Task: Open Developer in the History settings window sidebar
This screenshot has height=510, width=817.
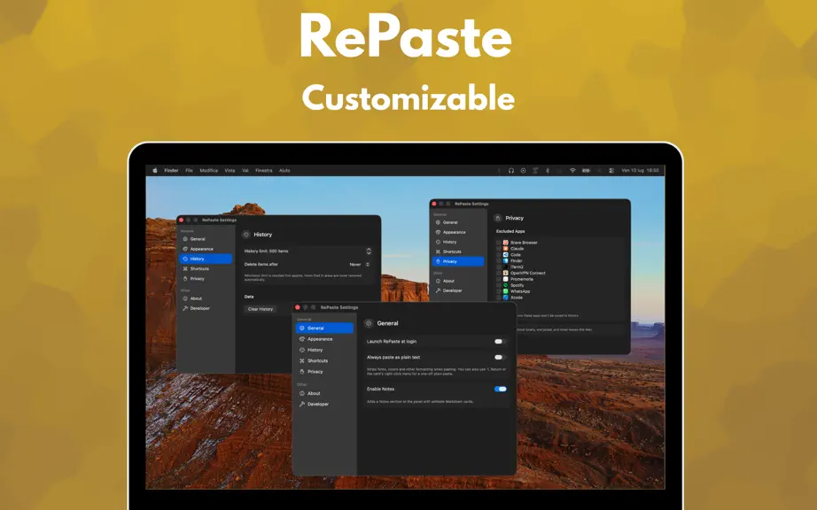Action: click(206, 308)
